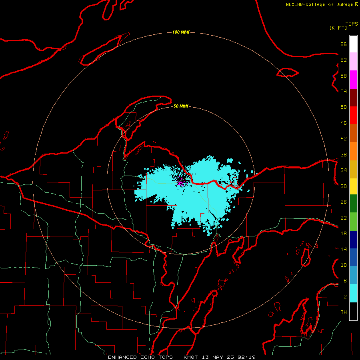The height and width of the screenshot is (360, 360).
Task: Click the black TH threshold swatch
Action: (x=353, y=311)
